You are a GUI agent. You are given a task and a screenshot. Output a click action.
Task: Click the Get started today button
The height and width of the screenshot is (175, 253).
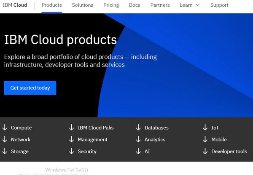[x=30, y=88]
